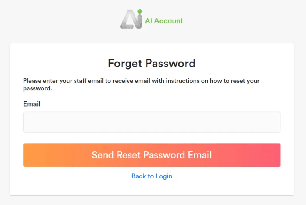The image size is (306, 205).
Task: Place the cursor in the empty Email textbox
Action: click(152, 122)
